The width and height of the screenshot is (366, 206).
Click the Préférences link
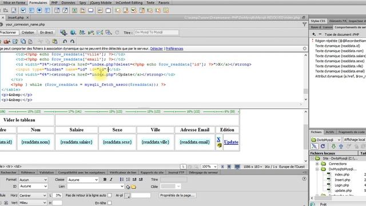click(x=174, y=49)
